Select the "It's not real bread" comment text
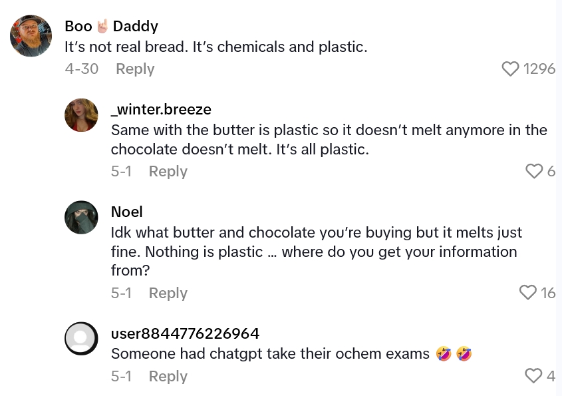562x396 pixels. 216,48
